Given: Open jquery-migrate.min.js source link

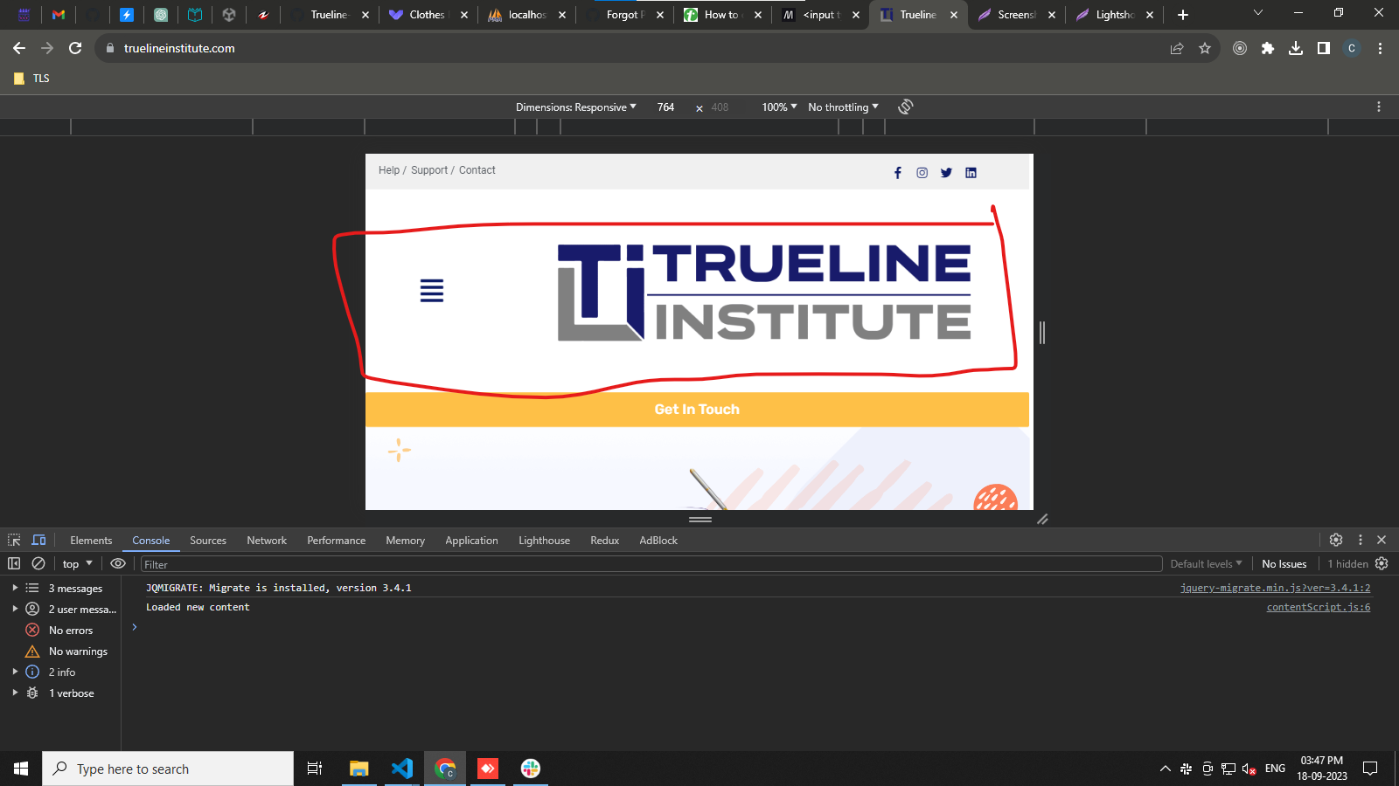Looking at the screenshot, I should [1275, 588].
